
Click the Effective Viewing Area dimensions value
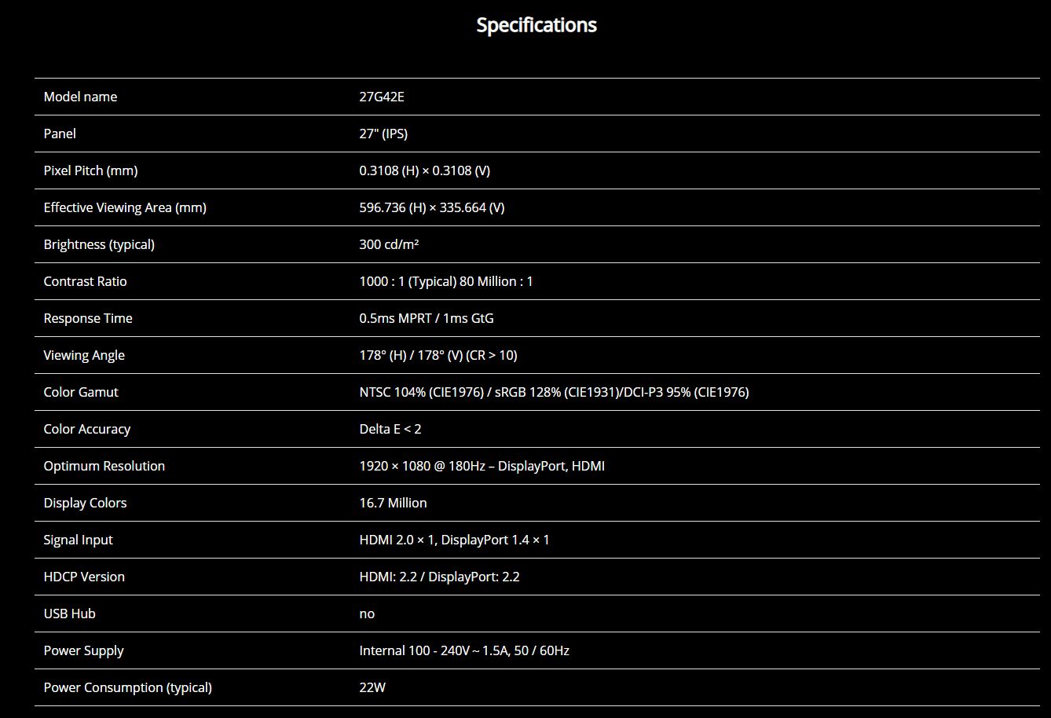pyautogui.click(x=431, y=207)
